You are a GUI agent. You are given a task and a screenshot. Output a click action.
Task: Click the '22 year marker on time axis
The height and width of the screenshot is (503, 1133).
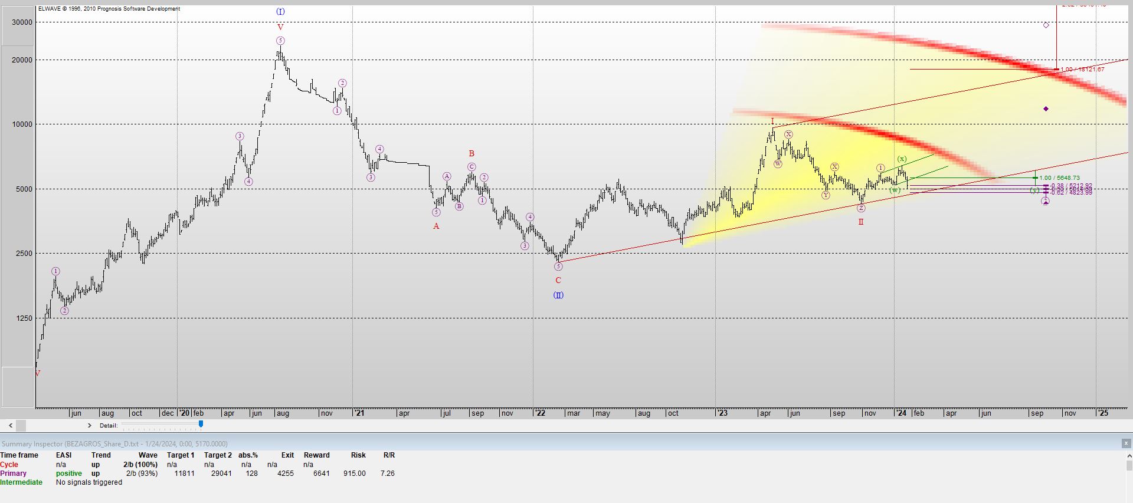540,413
